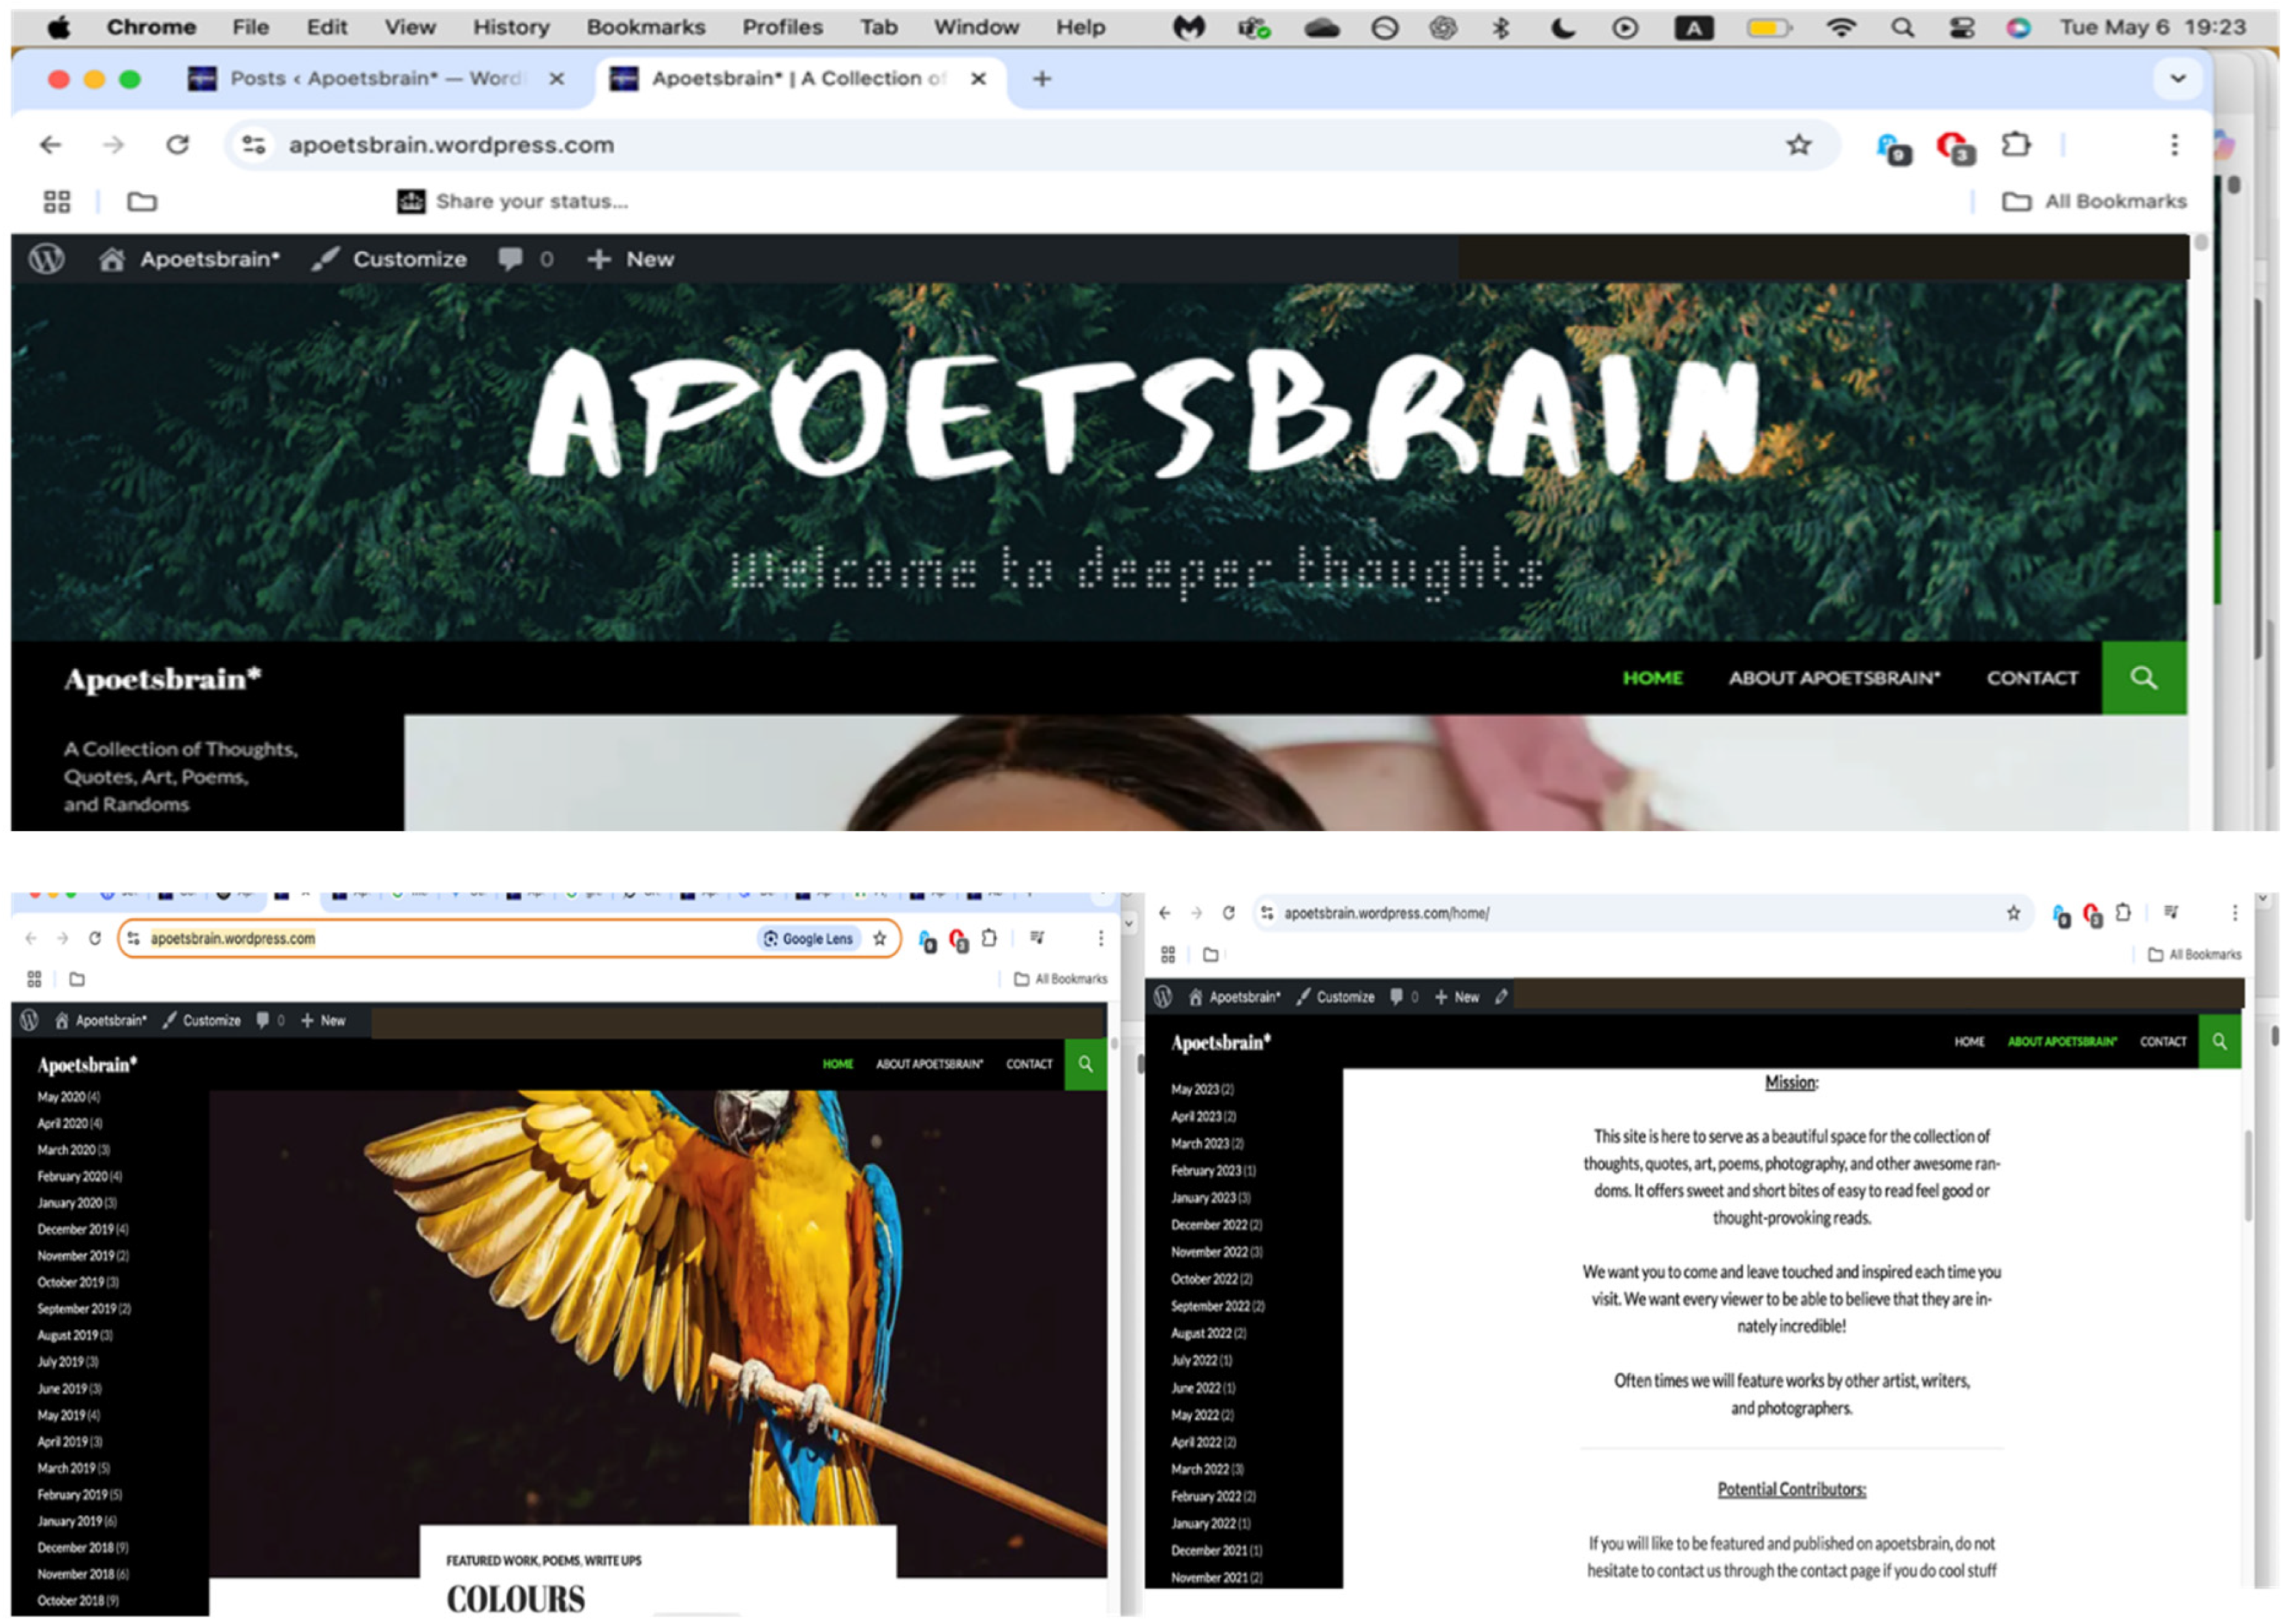The width and height of the screenshot is (2291, 1624).
Task: Switch to the Posts Apoetsbrain tab
Action: click(360, 78)
